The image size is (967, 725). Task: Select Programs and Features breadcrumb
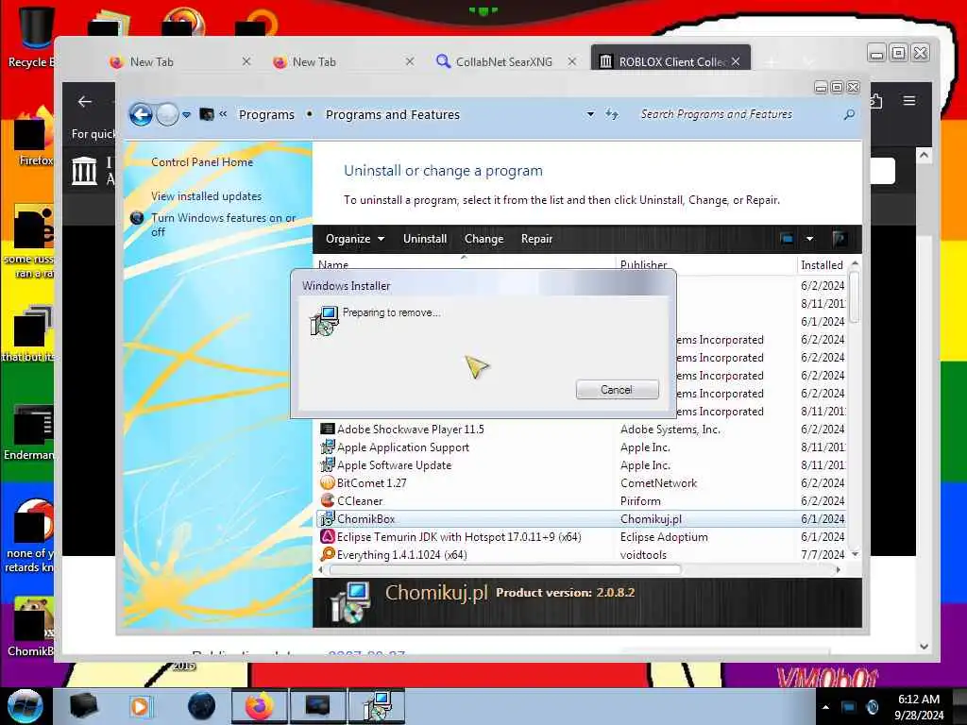coord(393,114)
